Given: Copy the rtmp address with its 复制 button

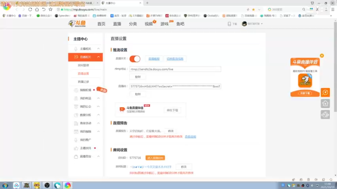Looking at the screenshot, I should coord(138,77).
